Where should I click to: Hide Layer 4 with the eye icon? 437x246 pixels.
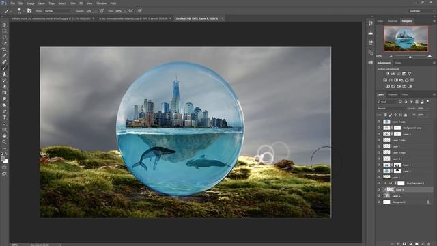[379, 165]
